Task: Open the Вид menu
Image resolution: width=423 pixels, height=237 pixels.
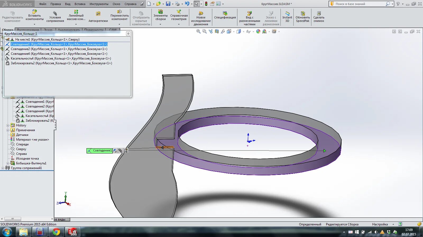Action: click(x=68, y=4)
